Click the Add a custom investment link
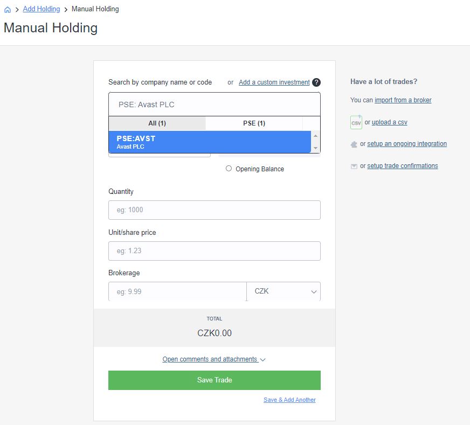470x425 pixels. pyautogui.click(x=274, y=82)
